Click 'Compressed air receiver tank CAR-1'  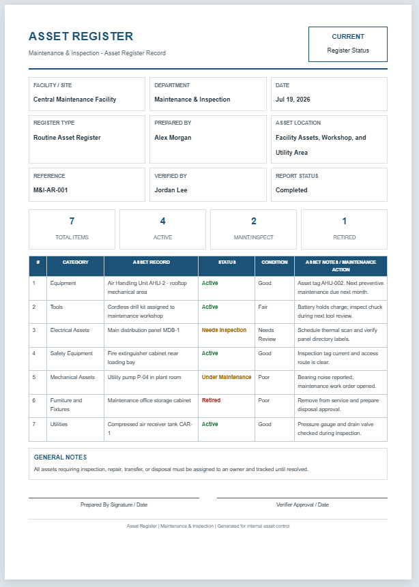point(151,430)
